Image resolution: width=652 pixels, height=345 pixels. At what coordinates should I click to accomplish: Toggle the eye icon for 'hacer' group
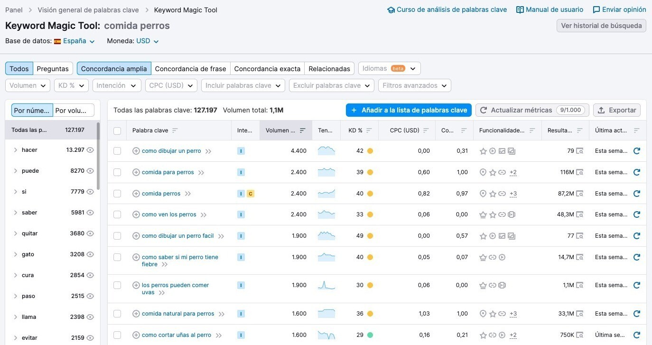click(90, 150)
